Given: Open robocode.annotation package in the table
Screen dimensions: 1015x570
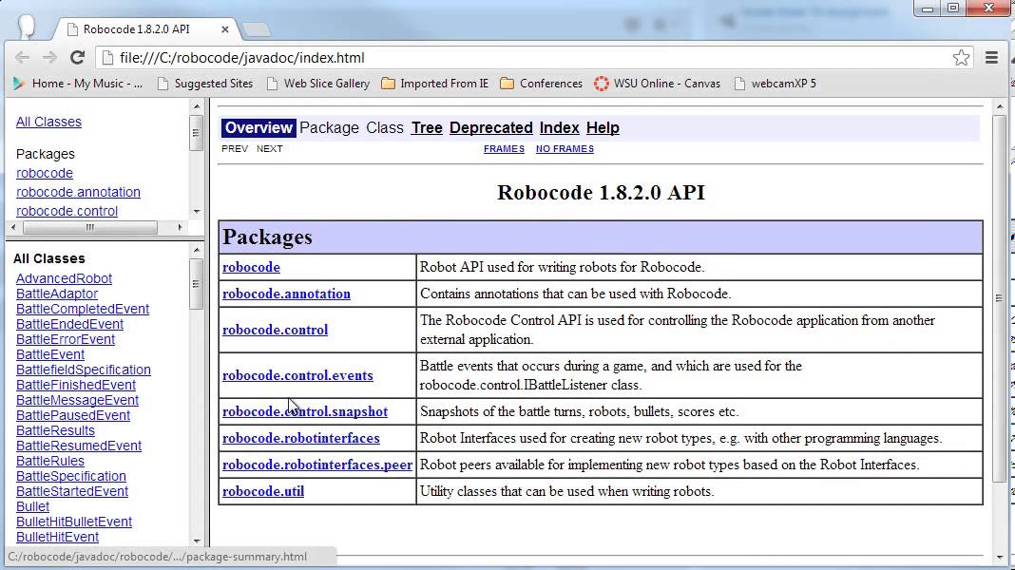Looking at the screenshot, I should coord(286,294).
